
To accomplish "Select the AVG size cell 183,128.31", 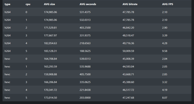I will [50, 51].
